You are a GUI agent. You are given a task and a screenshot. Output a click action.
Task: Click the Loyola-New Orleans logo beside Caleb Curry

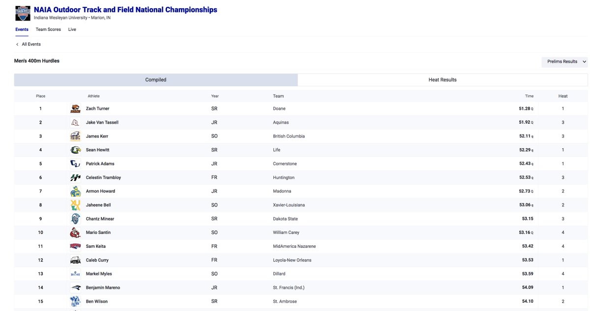[x=75, y=260]
